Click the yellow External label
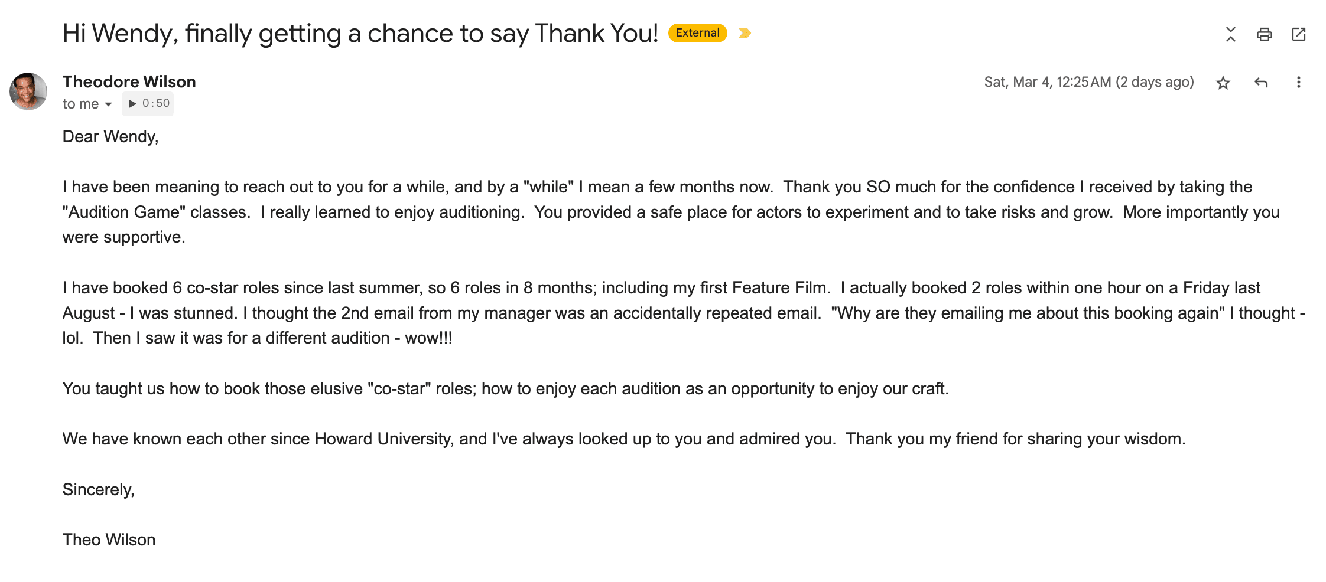This screenshot has width=1326, height=582. pos(697,33)
